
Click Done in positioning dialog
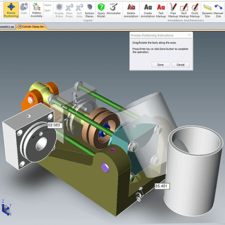[160, 65]
